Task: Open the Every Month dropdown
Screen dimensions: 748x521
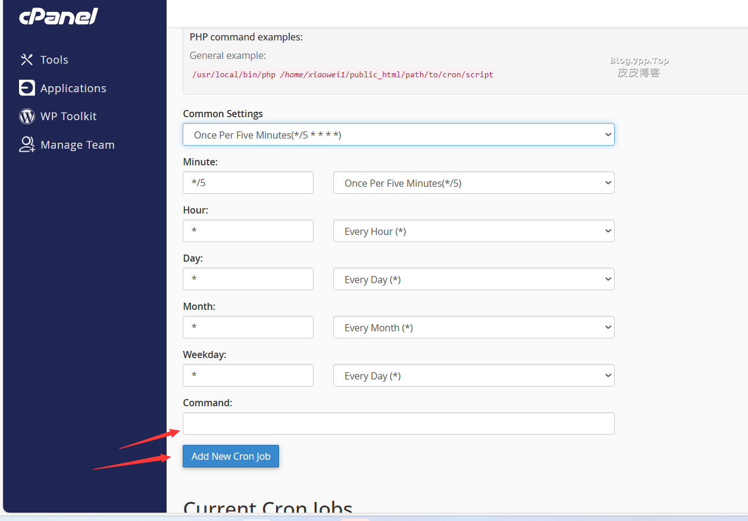Action: [x=473, y=328]
